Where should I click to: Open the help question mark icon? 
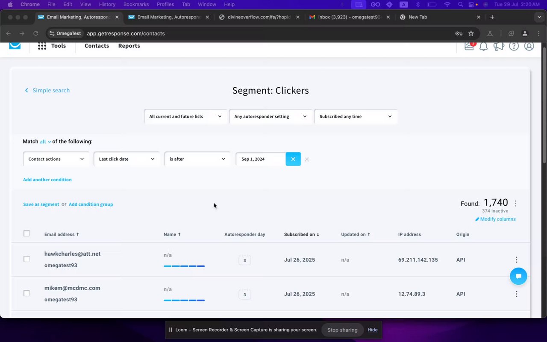click(x=514, y=46)
